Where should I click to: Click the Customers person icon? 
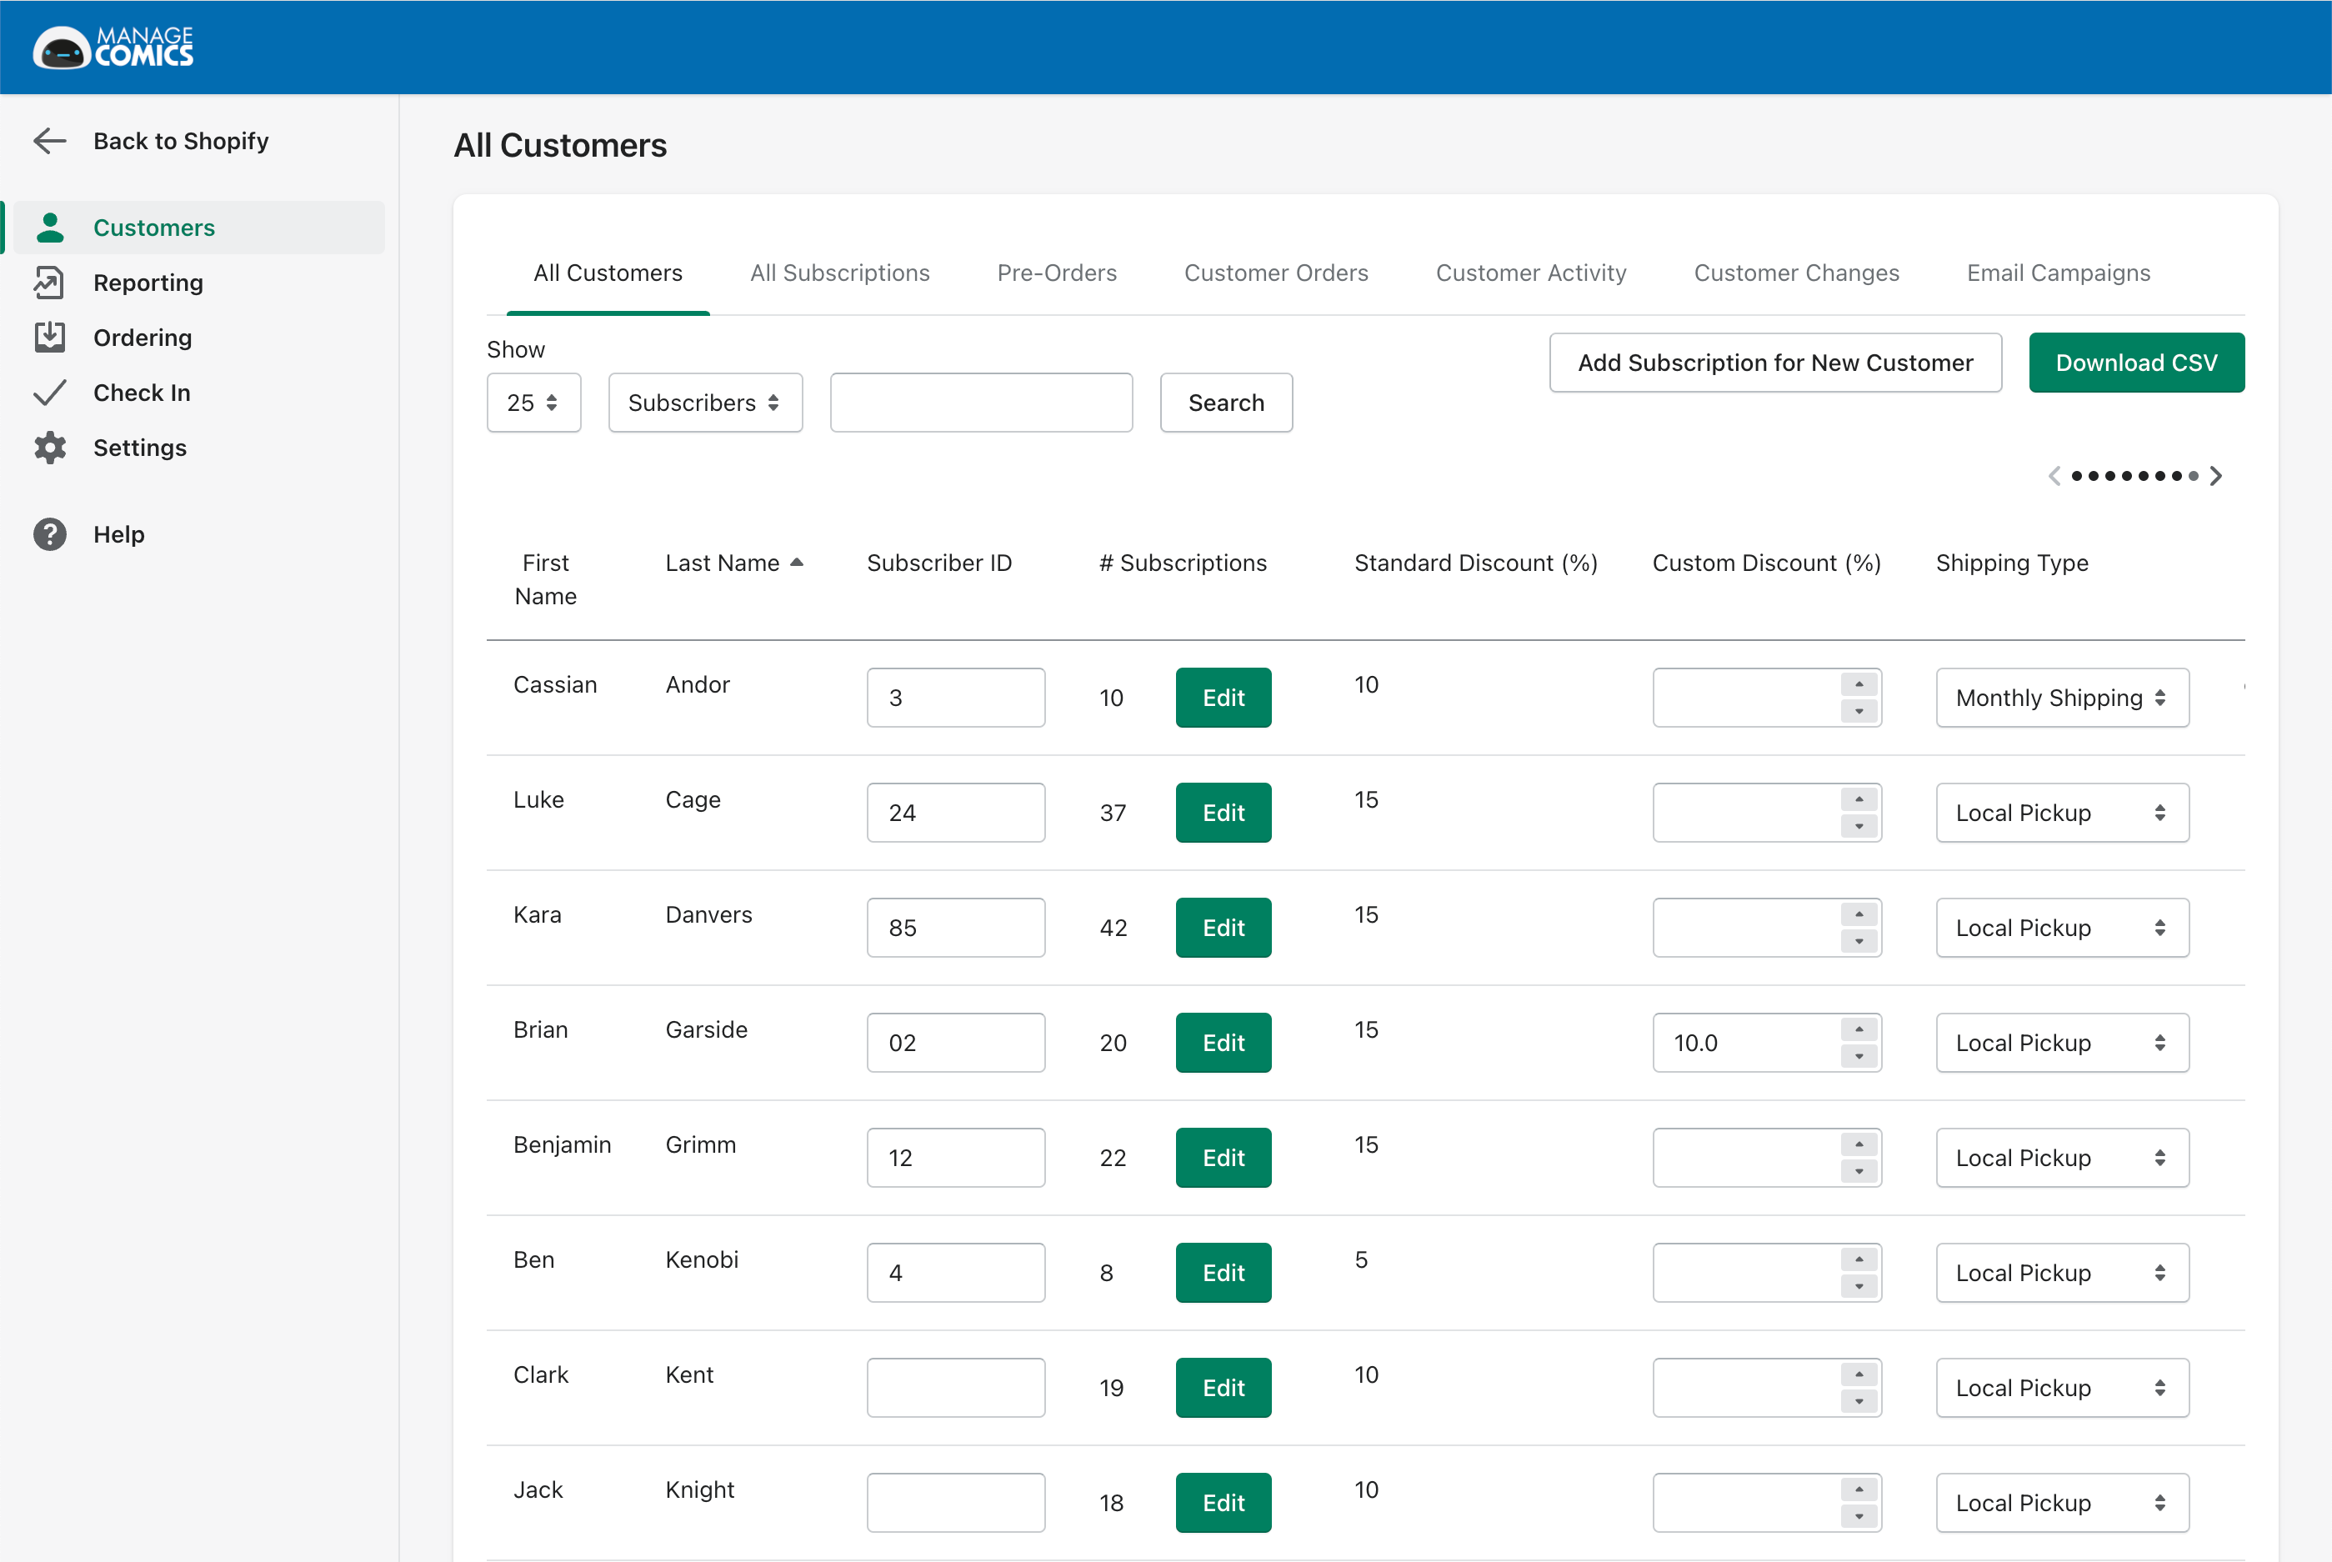coord(50,227)
